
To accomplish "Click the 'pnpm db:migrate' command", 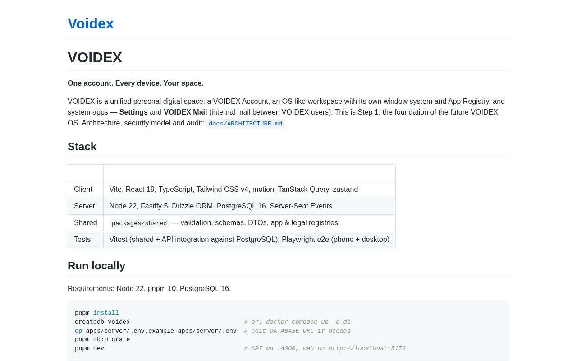I will coord(102,340).
